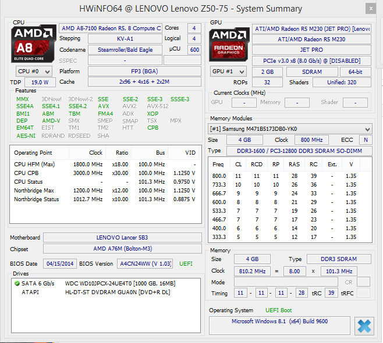
Task: Click the 333.3 frequency timing row
Action: point(290,237)
